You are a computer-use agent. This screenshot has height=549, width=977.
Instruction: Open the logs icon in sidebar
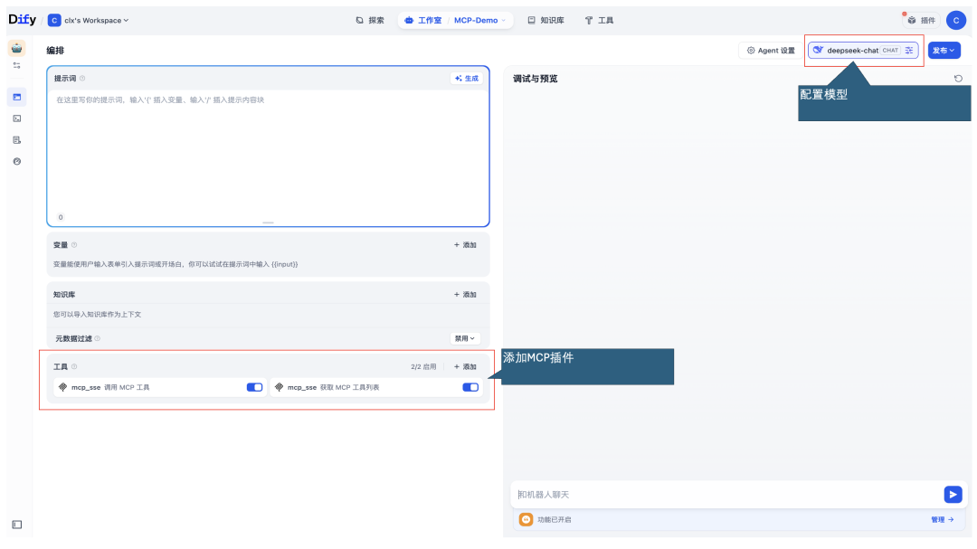click(x=17, y=140)
